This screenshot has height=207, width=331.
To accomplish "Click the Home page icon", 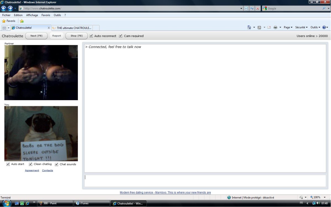I will [x=249, y=27].
